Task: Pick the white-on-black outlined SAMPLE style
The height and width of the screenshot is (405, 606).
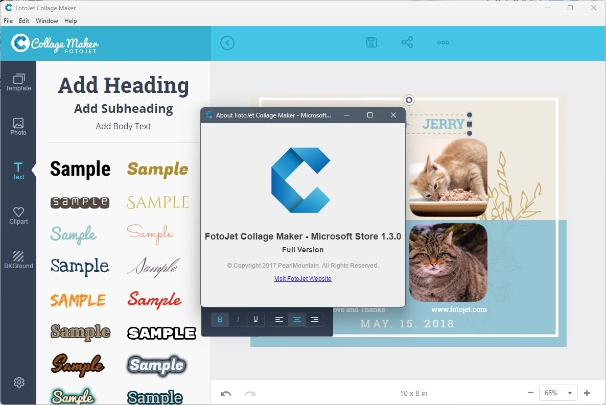Action: click(x=161, y=333)
